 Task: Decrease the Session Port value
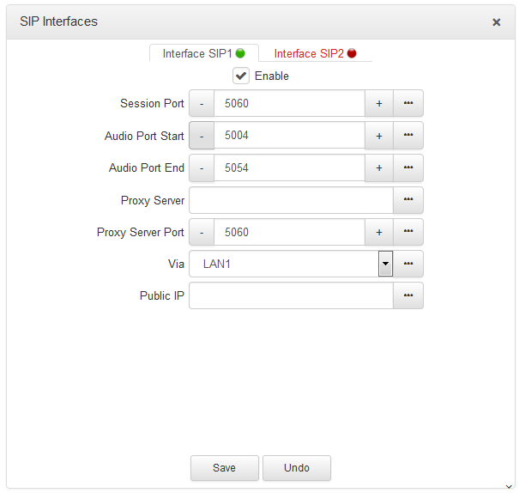point(202,103)
